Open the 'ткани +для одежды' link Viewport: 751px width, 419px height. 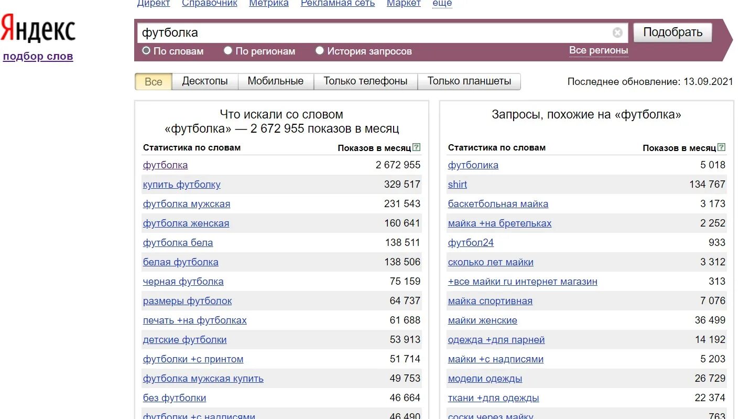tap(494, 398)
